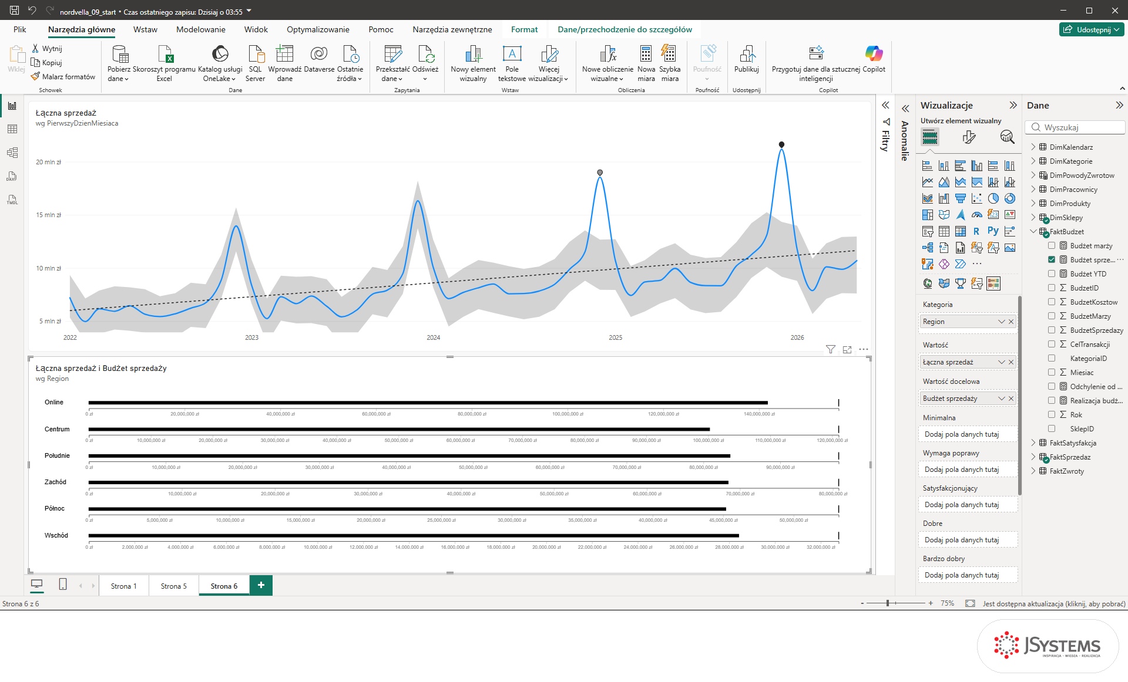Switch to Strona 5 page tab
The width and height of the screenshot is (1128, 682).
click(174, 586)
